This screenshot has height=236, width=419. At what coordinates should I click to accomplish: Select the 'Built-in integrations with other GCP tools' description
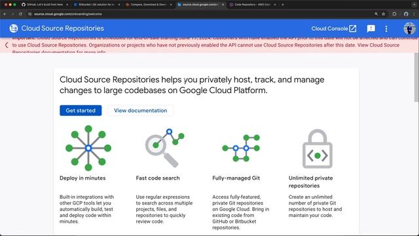click(x=86, y=209)
